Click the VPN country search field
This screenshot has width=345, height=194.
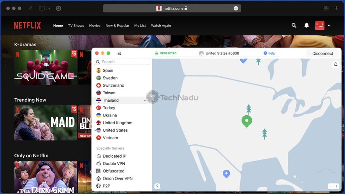pos(122,62)
